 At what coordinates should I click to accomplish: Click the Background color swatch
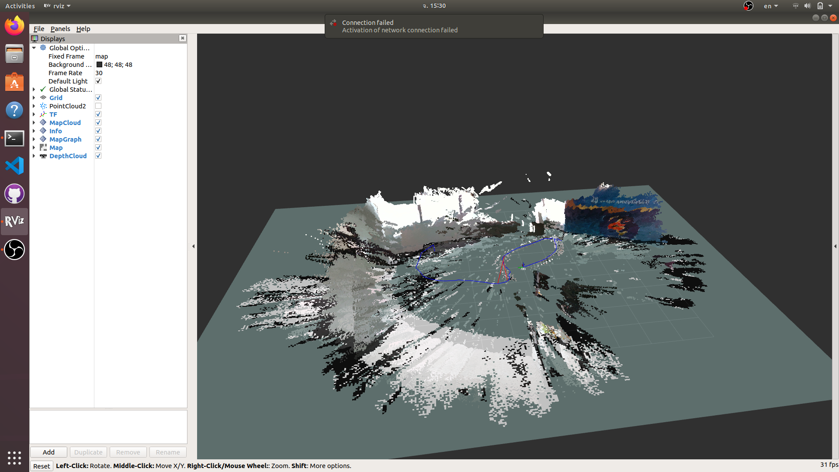(99, 65)
